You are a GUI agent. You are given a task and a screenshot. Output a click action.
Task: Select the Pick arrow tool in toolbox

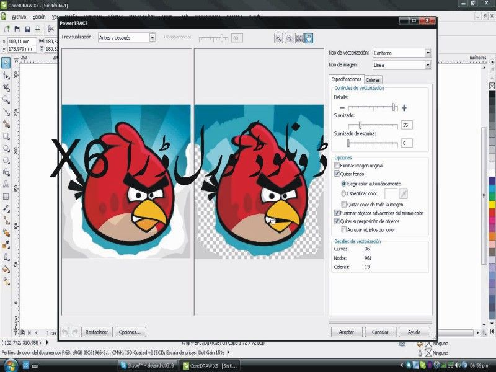[x=6, y=63]
